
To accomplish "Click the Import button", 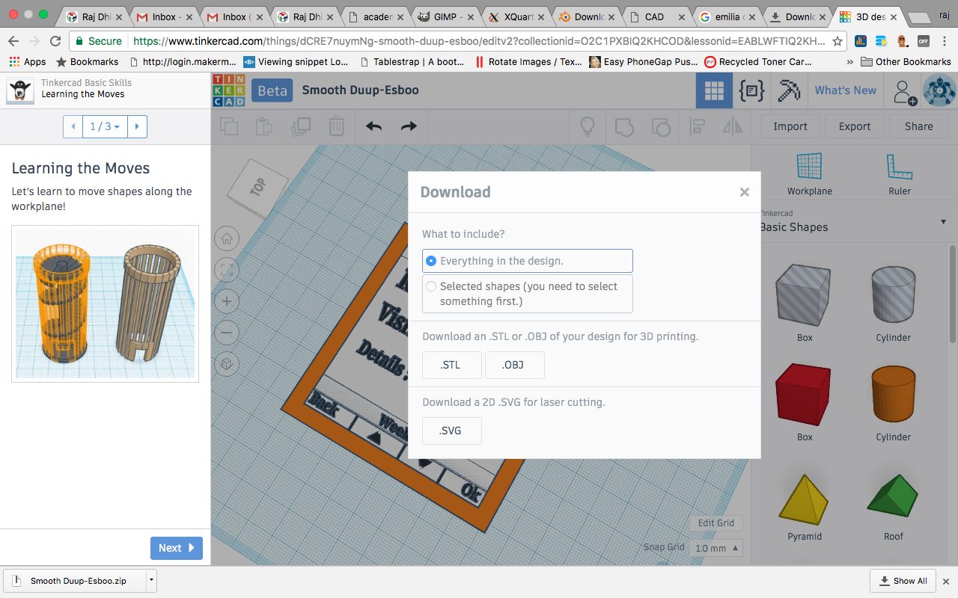I will pos(790,126).
